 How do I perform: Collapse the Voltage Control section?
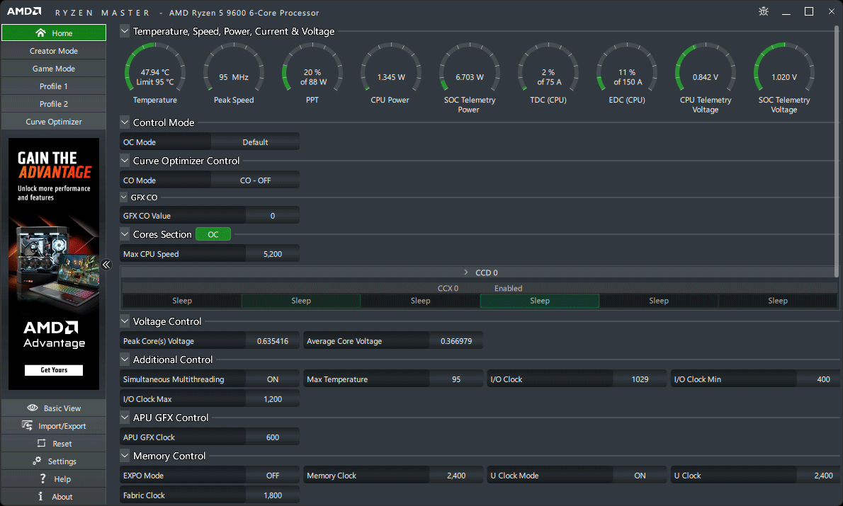(125, 321)
